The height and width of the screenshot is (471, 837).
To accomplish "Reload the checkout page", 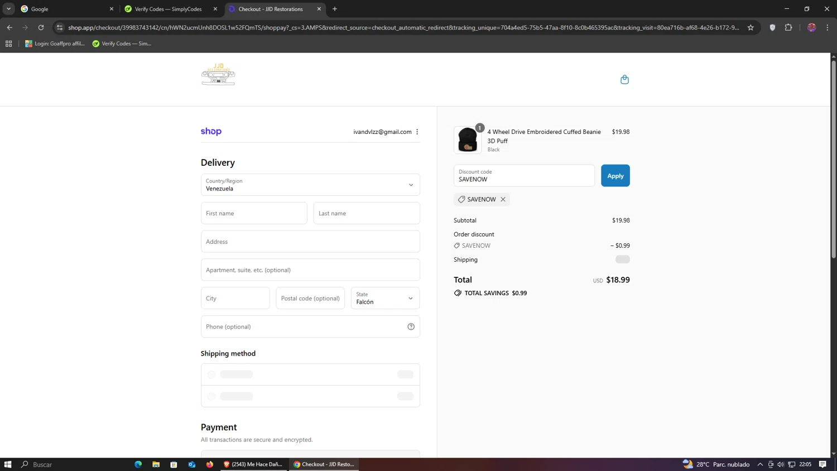I will [x=41, y=27].
